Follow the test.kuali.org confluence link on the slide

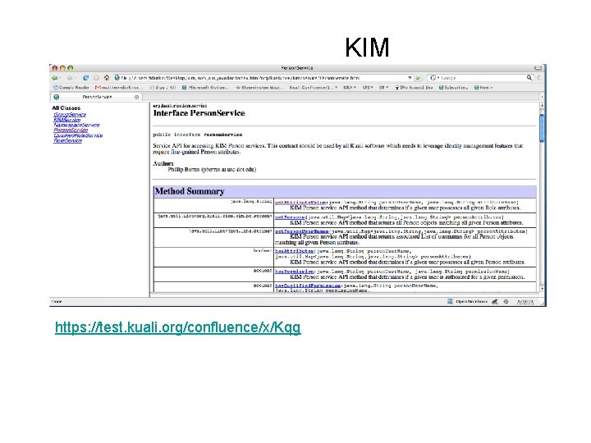178,327
